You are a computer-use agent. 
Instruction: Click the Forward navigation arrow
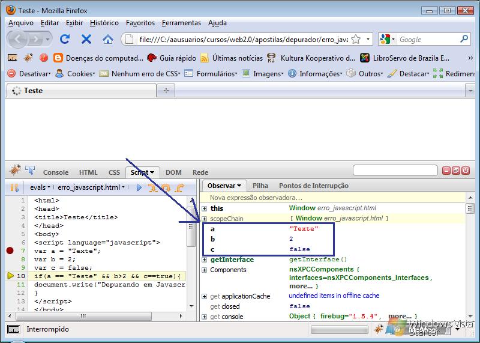(x=36, y=39)
